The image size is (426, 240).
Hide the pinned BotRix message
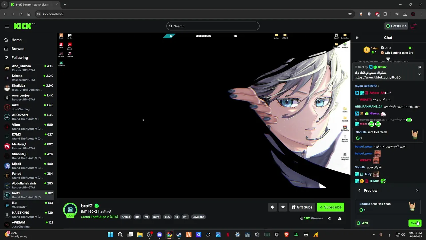pos(419,67)
